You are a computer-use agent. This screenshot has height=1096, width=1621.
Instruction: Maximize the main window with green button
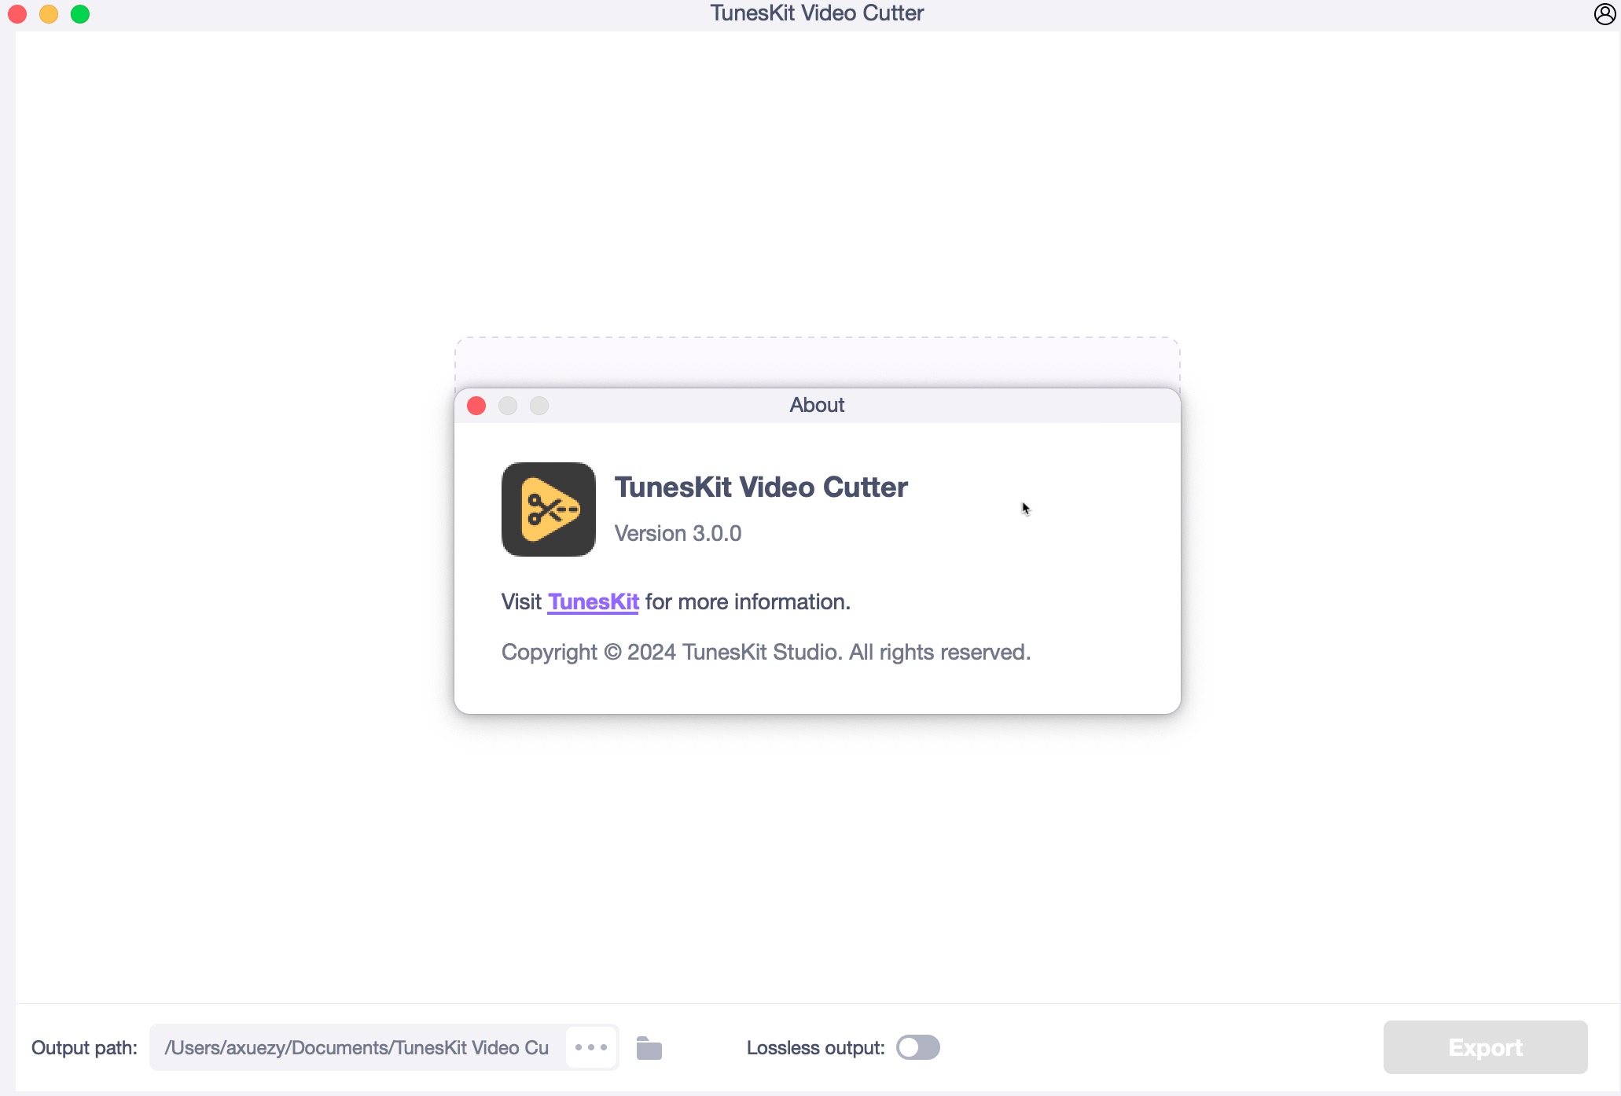80,14
